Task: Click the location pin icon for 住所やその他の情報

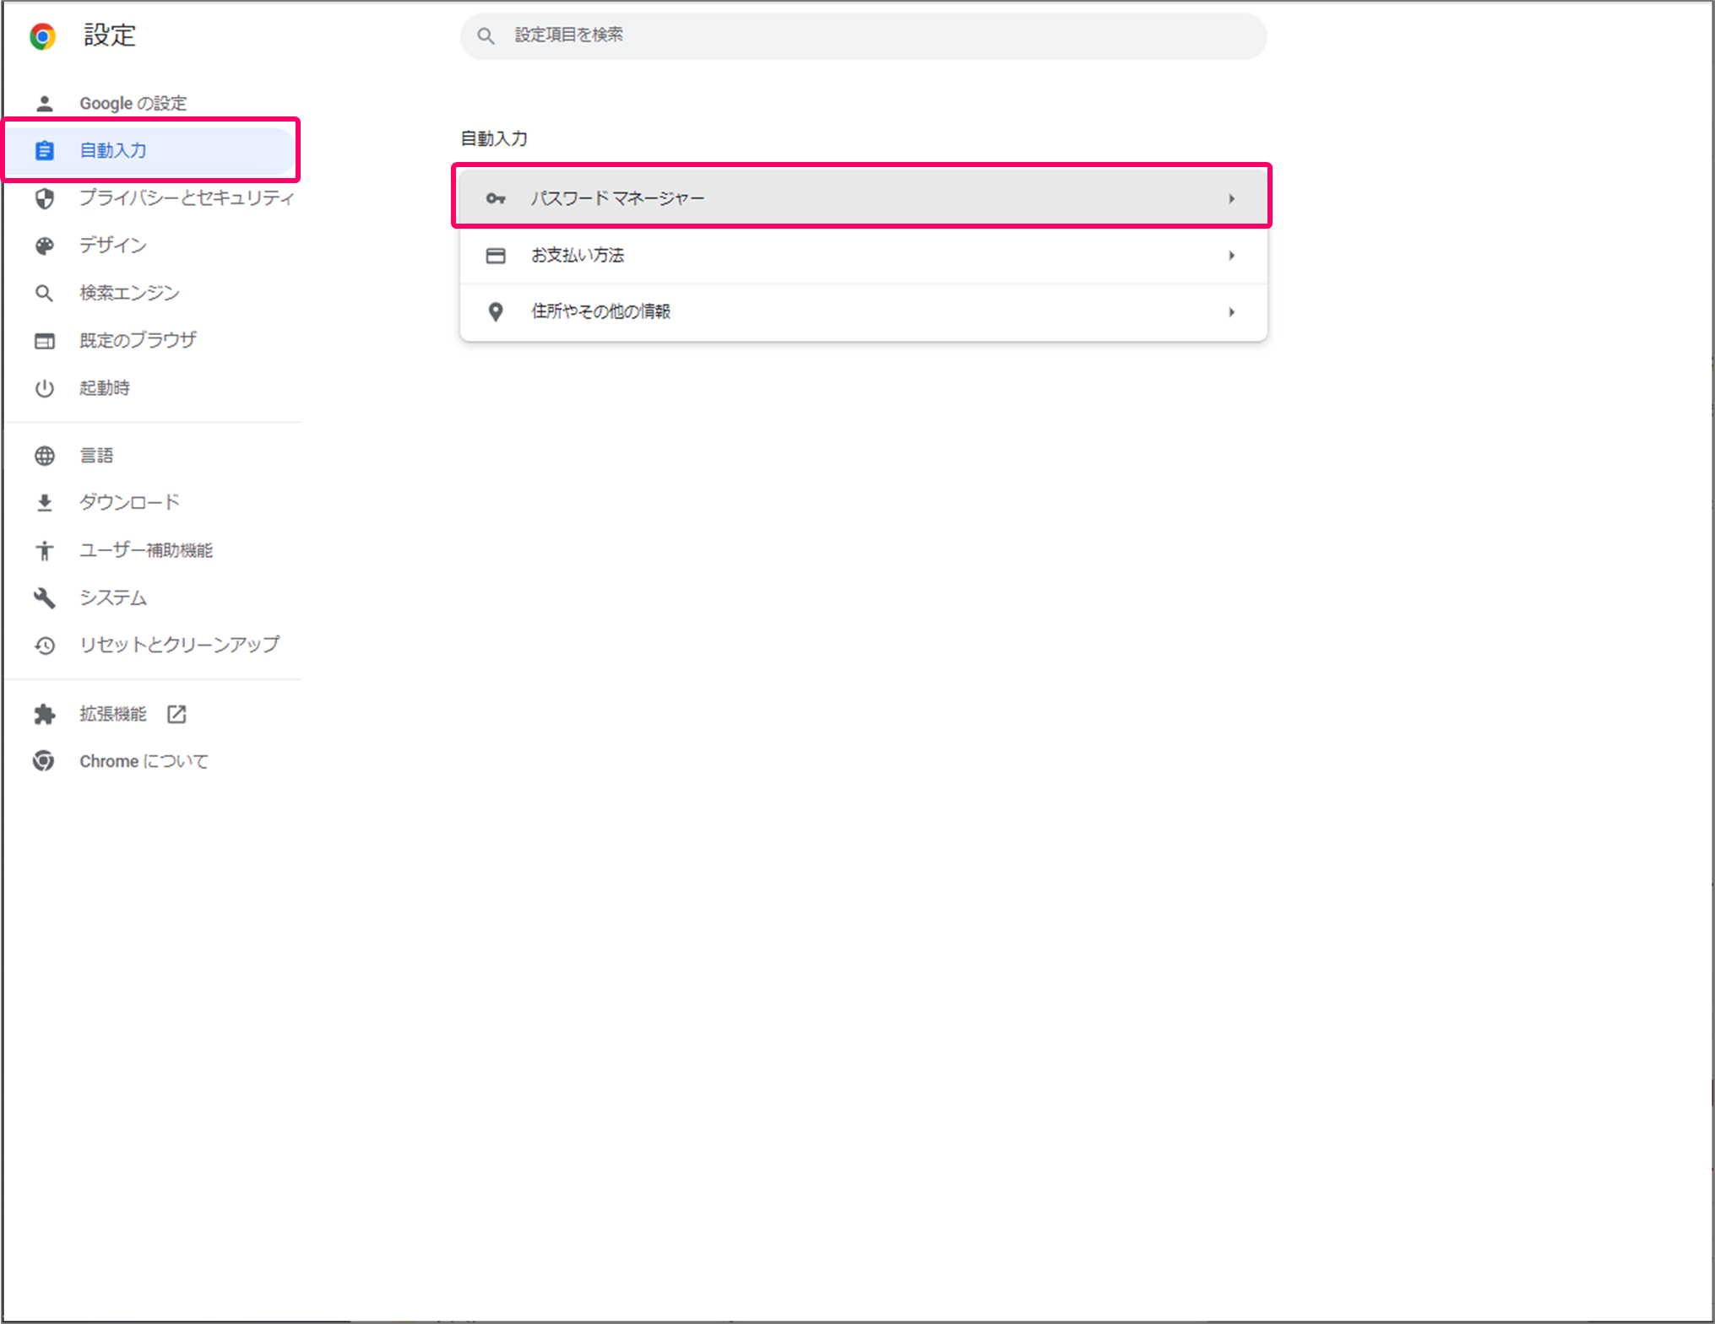Action: coord(496,312)
